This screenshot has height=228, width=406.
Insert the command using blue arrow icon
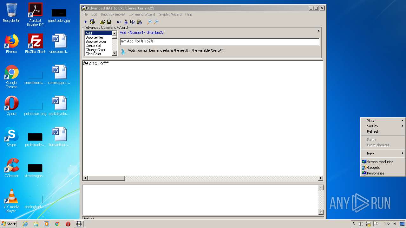click(x=123, y=51)
